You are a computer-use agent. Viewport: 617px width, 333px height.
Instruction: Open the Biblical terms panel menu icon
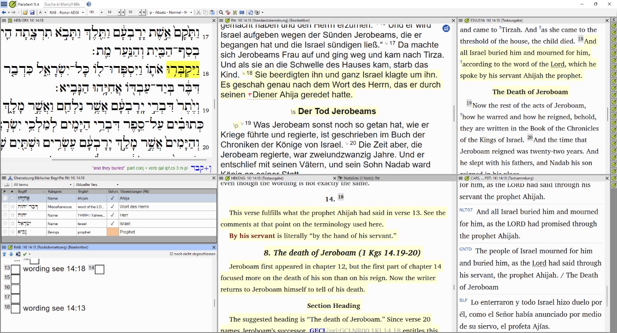point(4,178)
